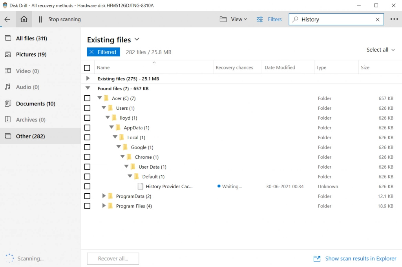Check the Users folder checkbox
The height and width of the screenshot is (267, 402).
(87, 108)
